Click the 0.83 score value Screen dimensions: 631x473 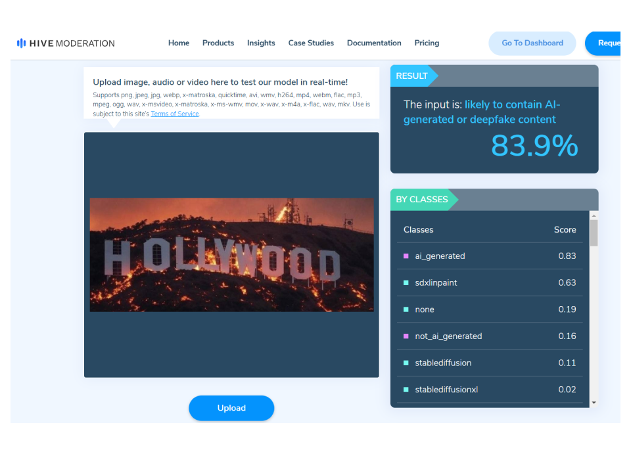pyautogui.click(x=567, y=256)
